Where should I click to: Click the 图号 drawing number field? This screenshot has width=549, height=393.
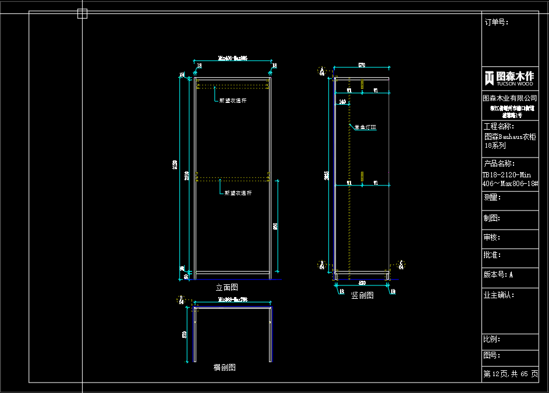[x=492, y=355]
